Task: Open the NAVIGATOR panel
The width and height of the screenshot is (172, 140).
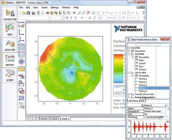Action: pos(10,14)
